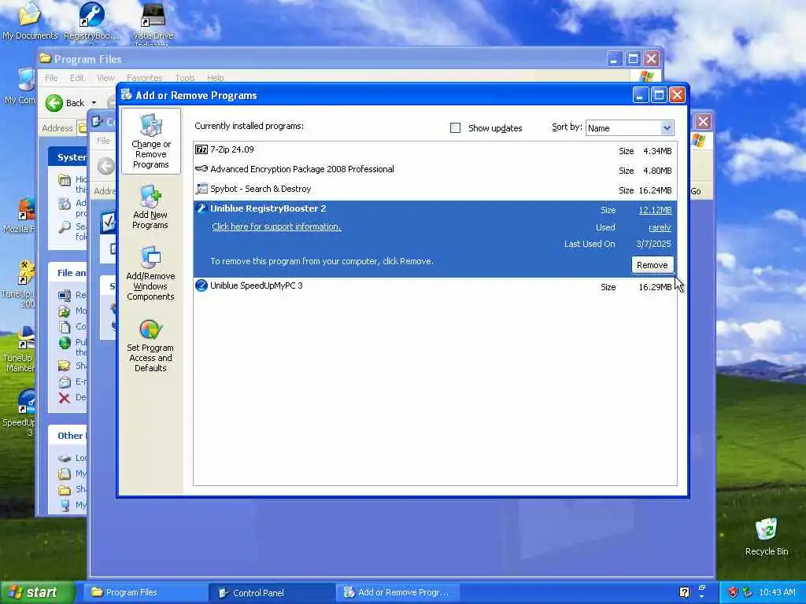Screen dimensions: 806x604
Task: Click red security shield tray icon
Action: (x=733, y=592)
